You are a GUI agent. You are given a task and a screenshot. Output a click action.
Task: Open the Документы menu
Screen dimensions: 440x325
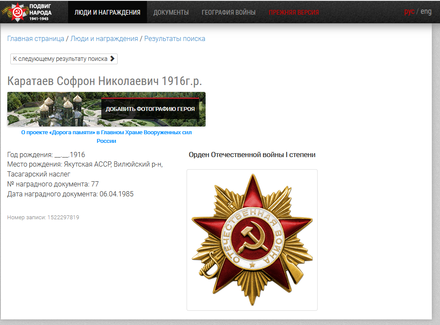coord(171,13)
